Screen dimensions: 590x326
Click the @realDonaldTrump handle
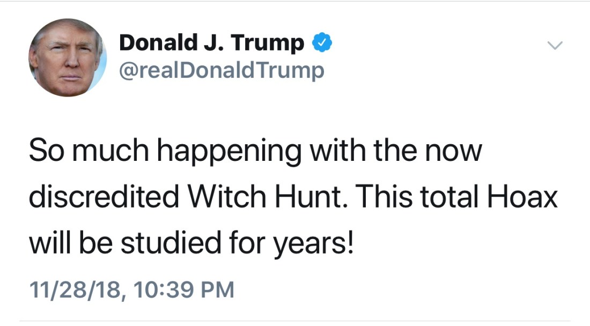click(222, 71)
